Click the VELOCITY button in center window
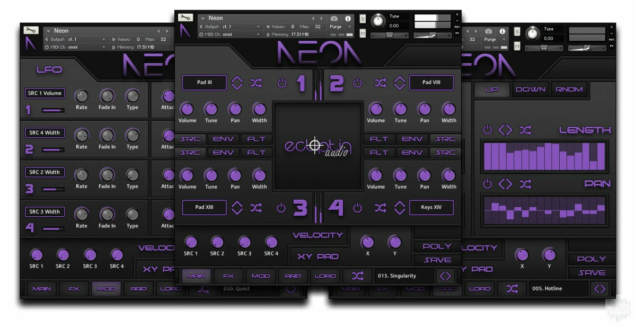 [318, 235]
